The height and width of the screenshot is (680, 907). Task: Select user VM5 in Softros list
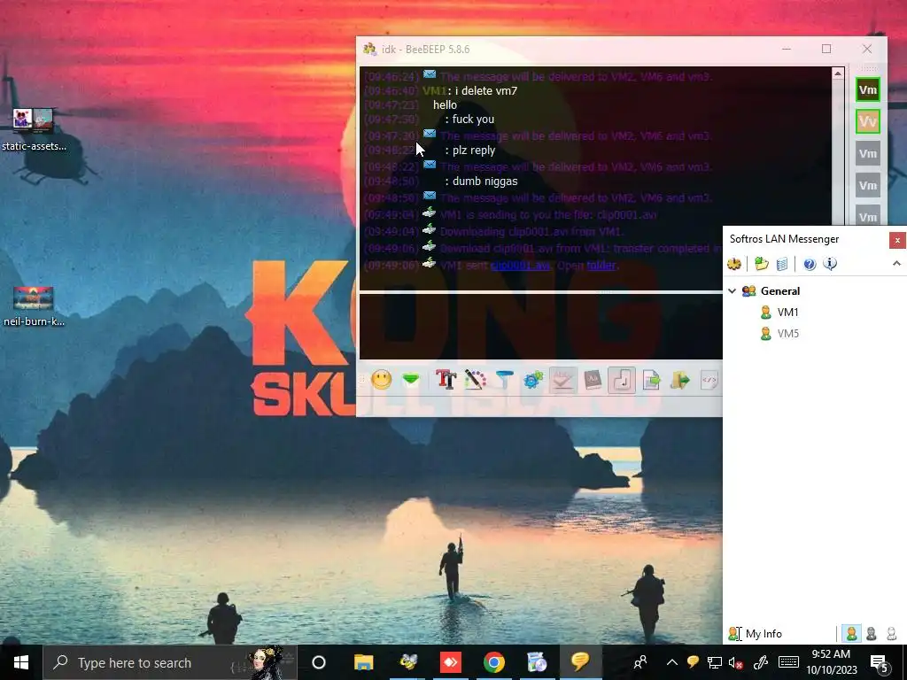point(787,334)
